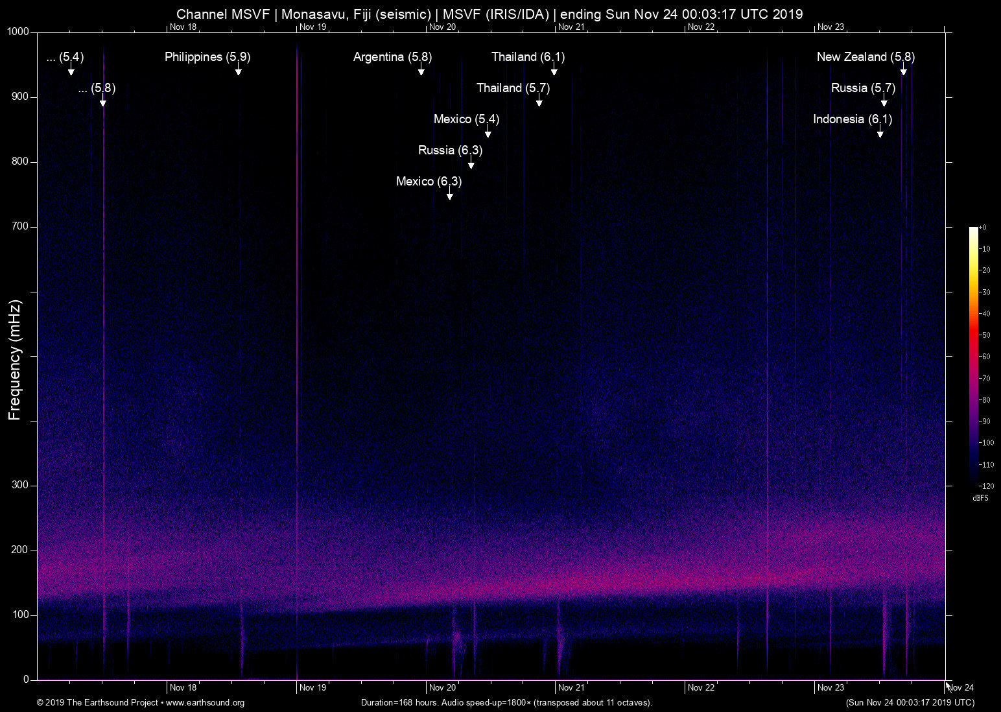Click the arrow marker beneath Philippines (5.9)
Image resolution: width=1001 pixels, height=712 pixels.
pos(239,70)
